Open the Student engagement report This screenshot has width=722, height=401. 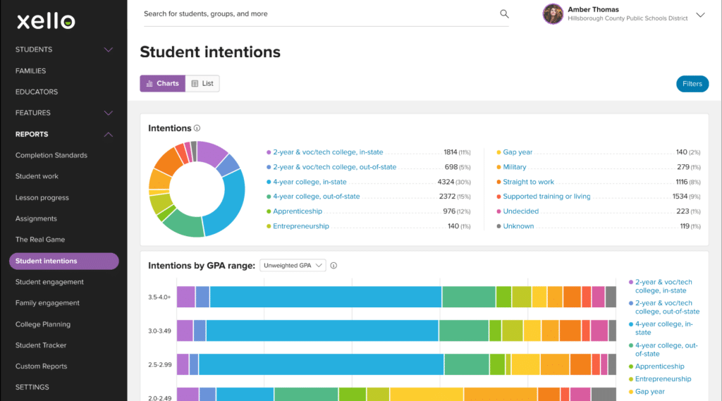pyautogui.click(x=49, y=282)
